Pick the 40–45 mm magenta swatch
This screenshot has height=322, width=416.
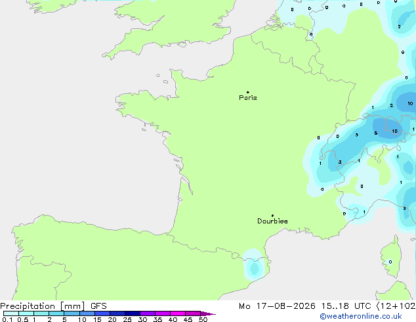[x=178, y=313]
